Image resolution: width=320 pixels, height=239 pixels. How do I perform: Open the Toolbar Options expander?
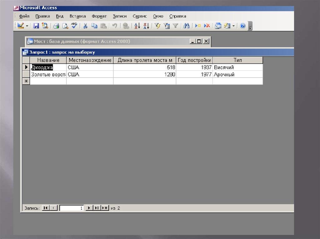click(x=250, y=27)
